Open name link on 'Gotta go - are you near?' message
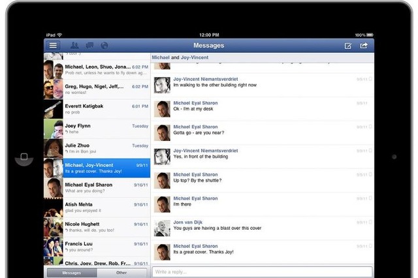 (195, 127)
